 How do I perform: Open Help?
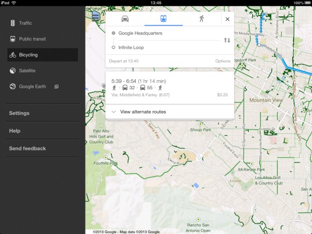(42, 131)
